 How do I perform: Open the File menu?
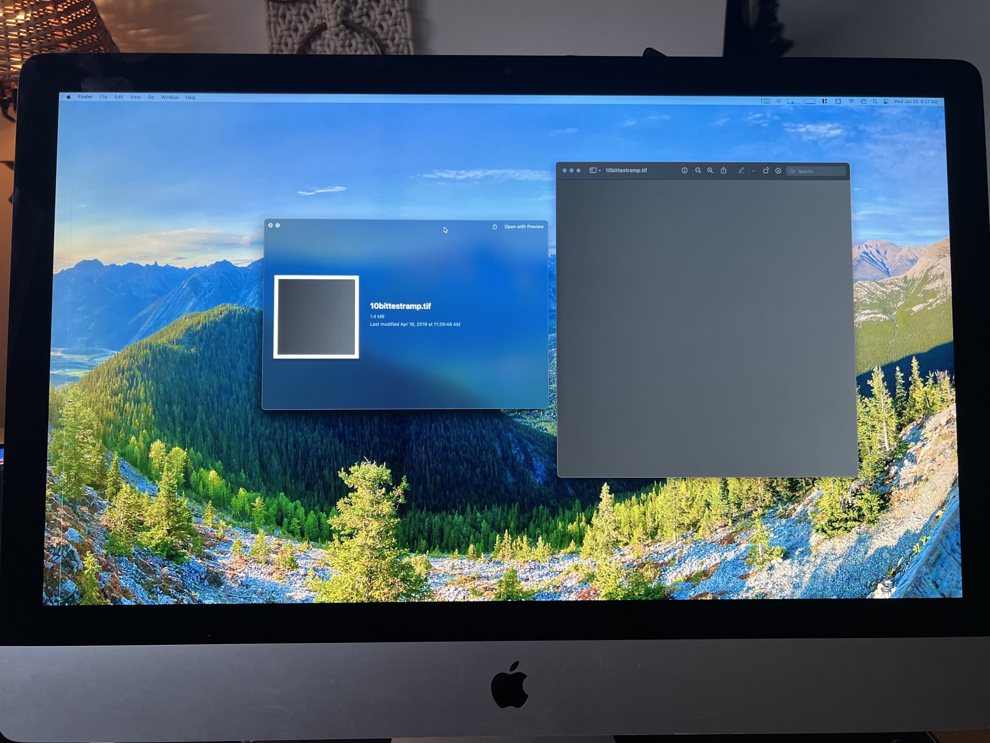click(x=103, y=97)
